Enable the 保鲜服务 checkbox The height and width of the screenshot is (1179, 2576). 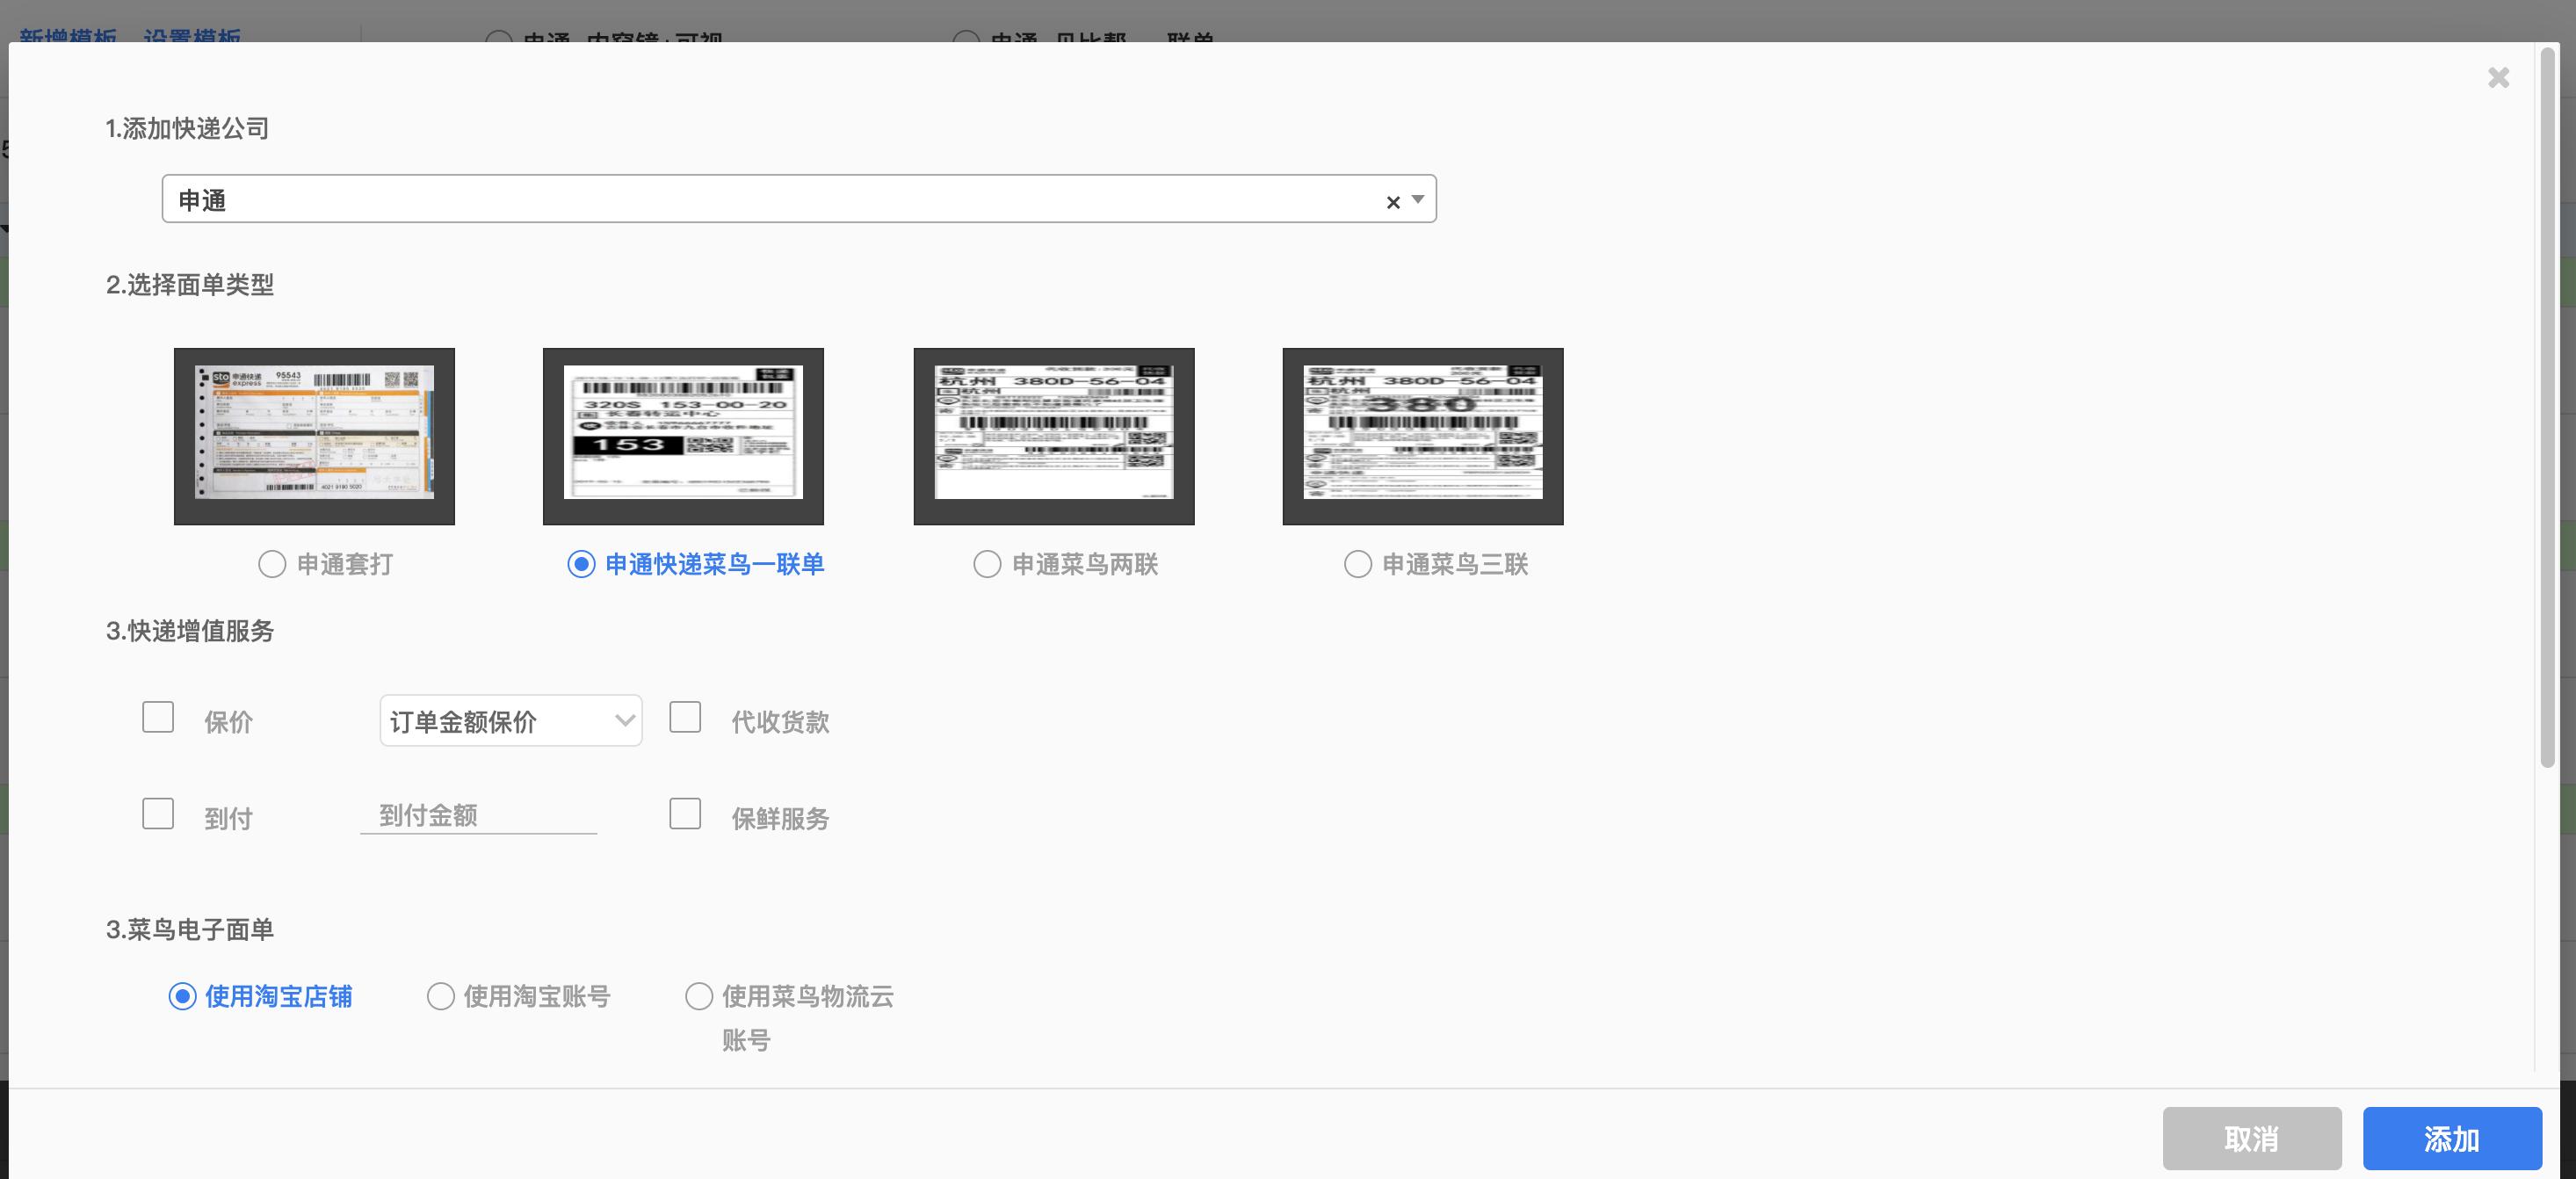point(685,813)
